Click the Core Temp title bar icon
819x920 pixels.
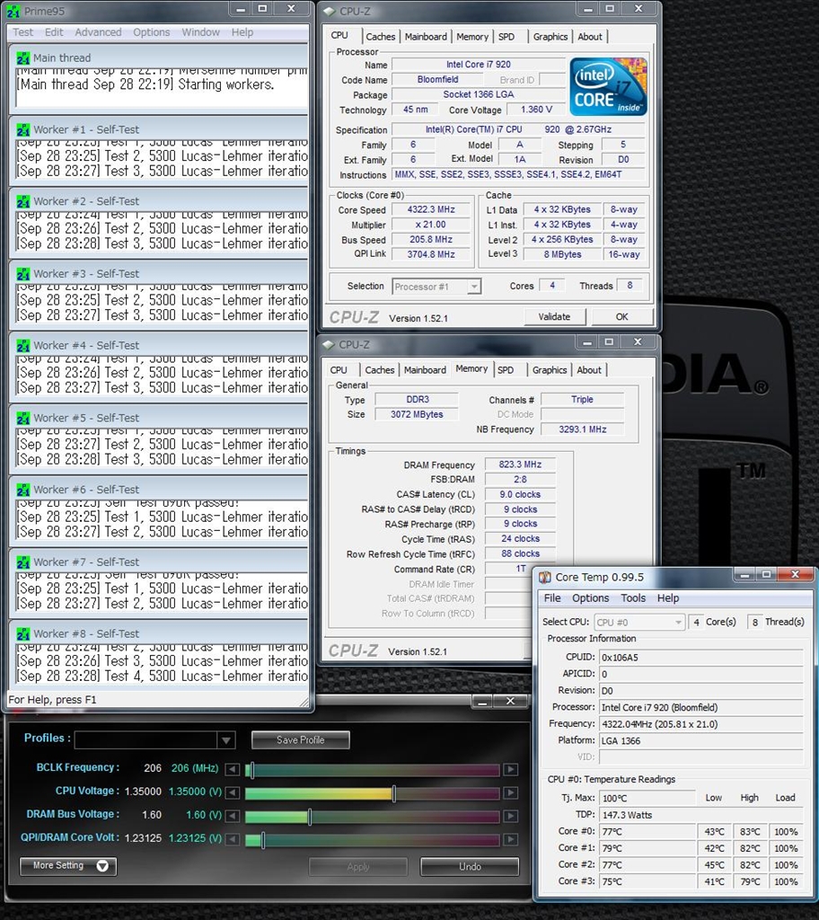click(545, 577)
